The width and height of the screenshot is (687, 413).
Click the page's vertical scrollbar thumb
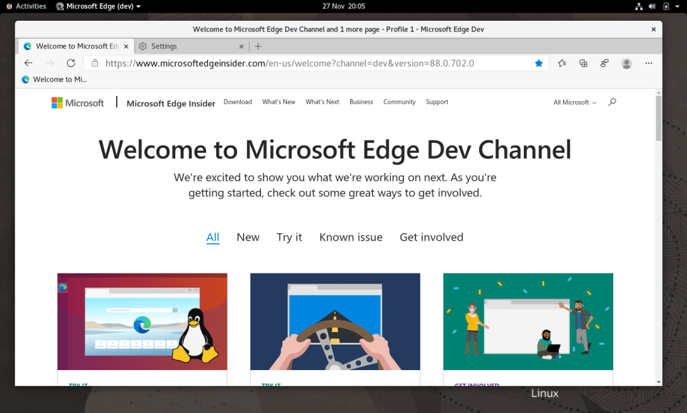(x=658, y=117)
